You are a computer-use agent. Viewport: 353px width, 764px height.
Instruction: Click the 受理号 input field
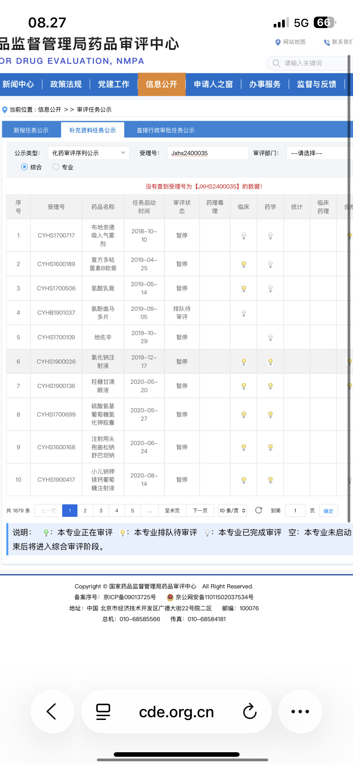point(208,153)
